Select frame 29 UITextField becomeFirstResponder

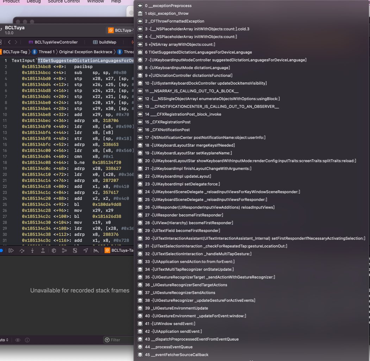tap(182, 231)
